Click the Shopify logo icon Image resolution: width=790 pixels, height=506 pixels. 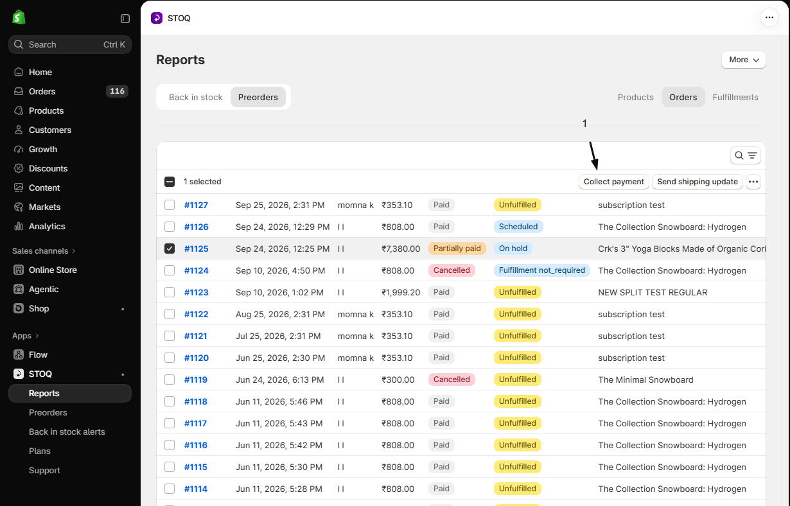pyautogui.click(x=19, y=17)
